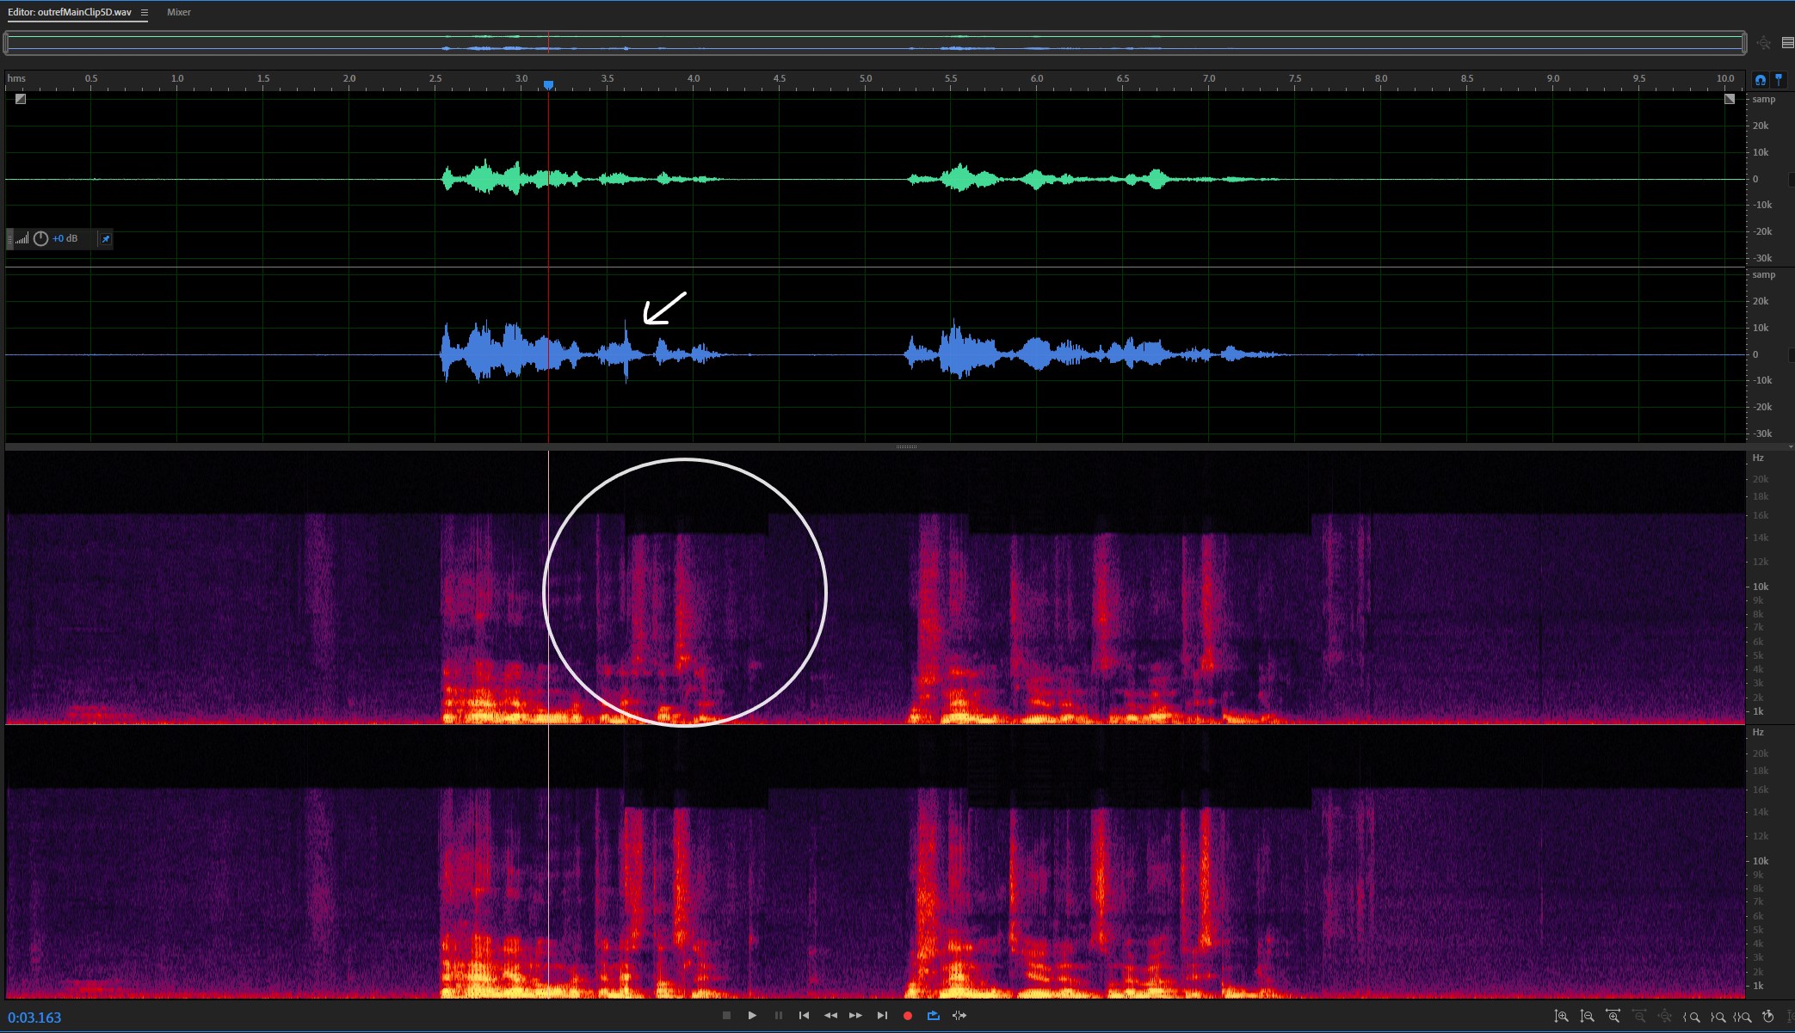Zoom out amplitude vertically
The image size is (1795, 1033).
click(1588, 1017)
